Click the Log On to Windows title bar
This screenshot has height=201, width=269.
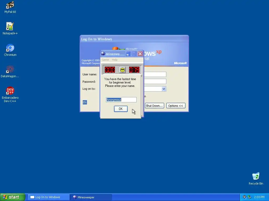pyautogui.click(x=134, y=39)
